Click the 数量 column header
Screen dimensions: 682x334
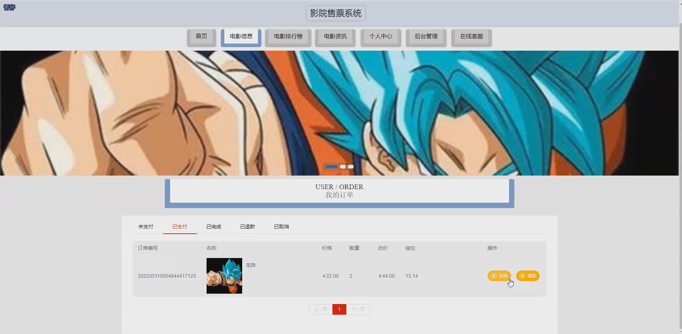point(354,248)
